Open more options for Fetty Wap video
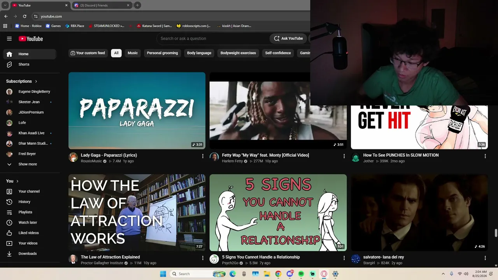Viewport: 498px width, 280px height. (x=344, y=156)
